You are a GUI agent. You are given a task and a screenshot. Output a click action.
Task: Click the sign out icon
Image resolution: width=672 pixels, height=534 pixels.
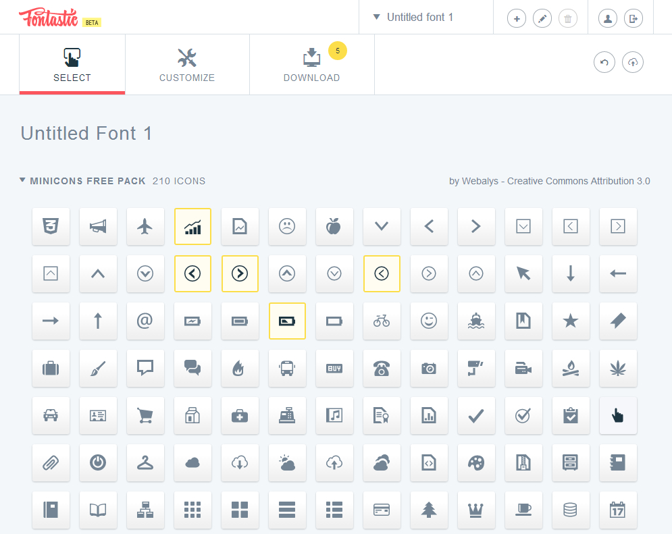[634, 18]
